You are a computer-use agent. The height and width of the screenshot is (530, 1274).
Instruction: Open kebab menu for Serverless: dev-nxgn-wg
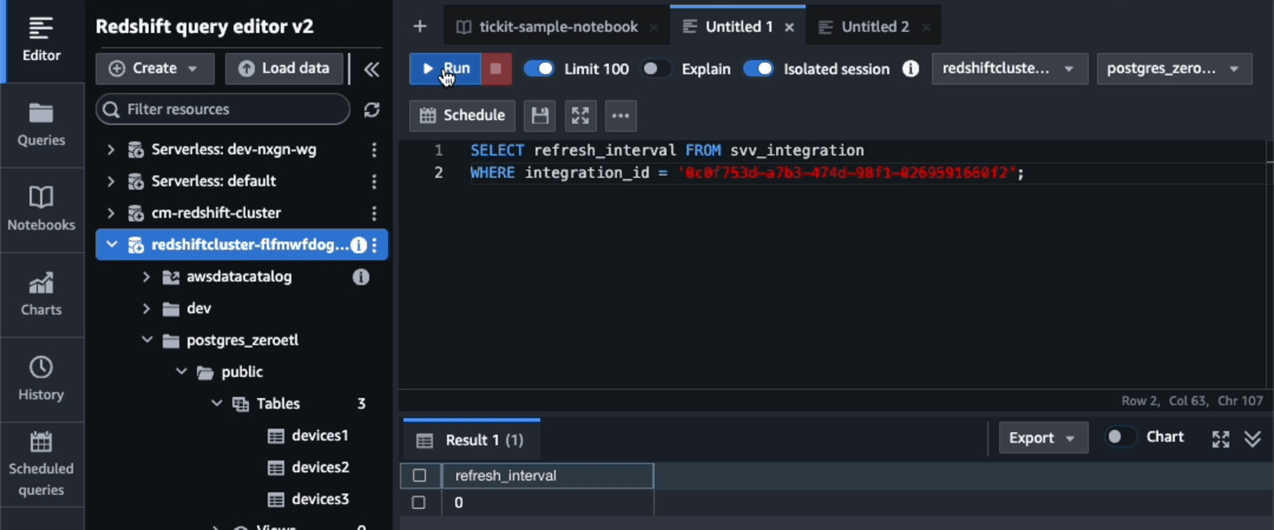pyautogui.click(x=374, y=150)
